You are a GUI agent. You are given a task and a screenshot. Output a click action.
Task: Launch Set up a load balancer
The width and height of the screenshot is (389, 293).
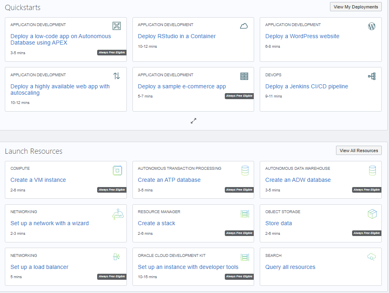pos(39,267)
